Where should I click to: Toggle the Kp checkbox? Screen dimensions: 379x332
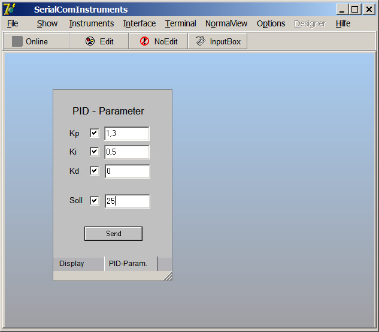[94, 133]
